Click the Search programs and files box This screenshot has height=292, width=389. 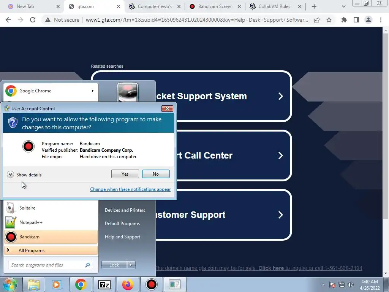47,265
